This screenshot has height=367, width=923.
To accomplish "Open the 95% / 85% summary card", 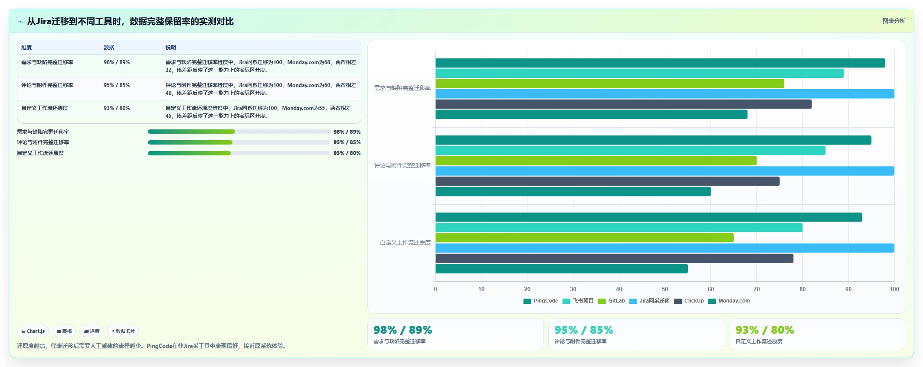I will (x=636, y=334).
